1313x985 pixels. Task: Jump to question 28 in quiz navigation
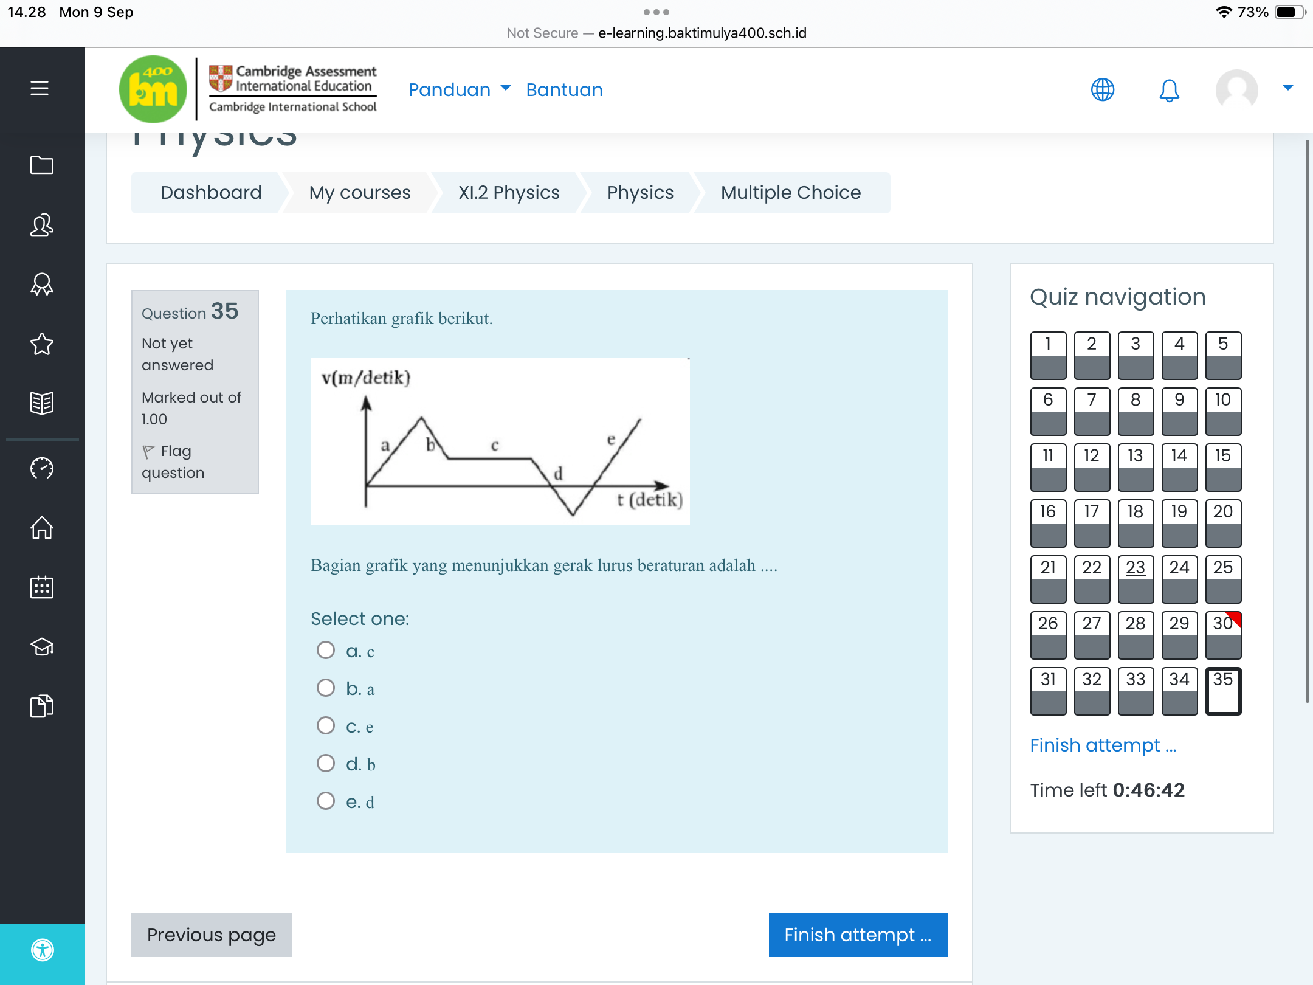coord(1136,635)
